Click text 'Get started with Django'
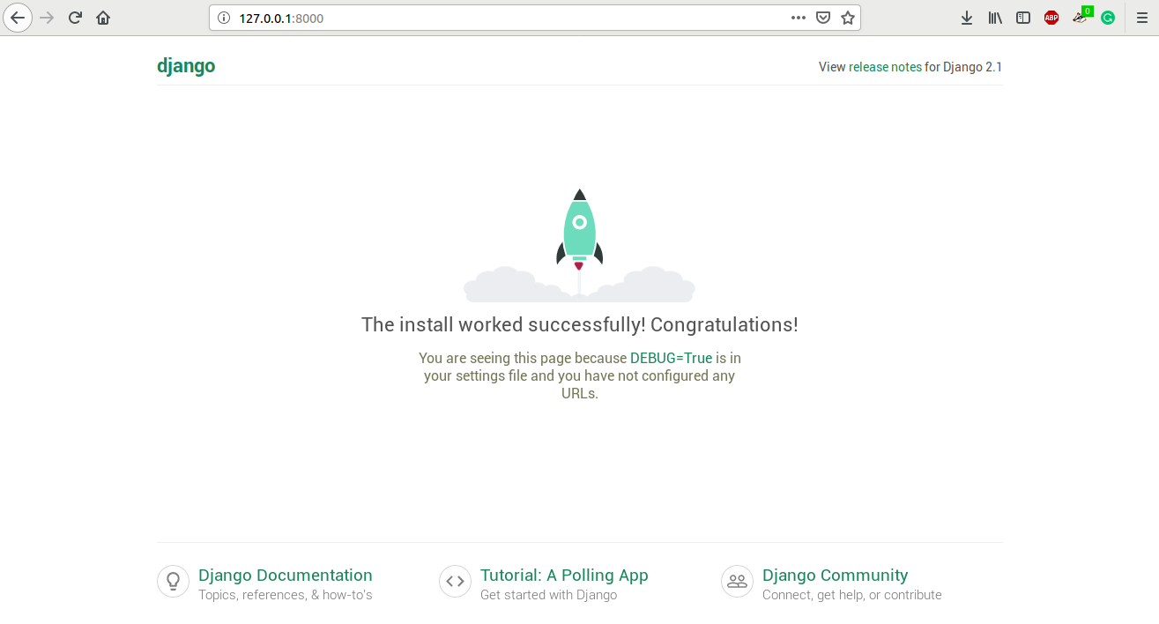Image resolution: width=1159 pixels, height=624 pixels. tap(548, 595)
